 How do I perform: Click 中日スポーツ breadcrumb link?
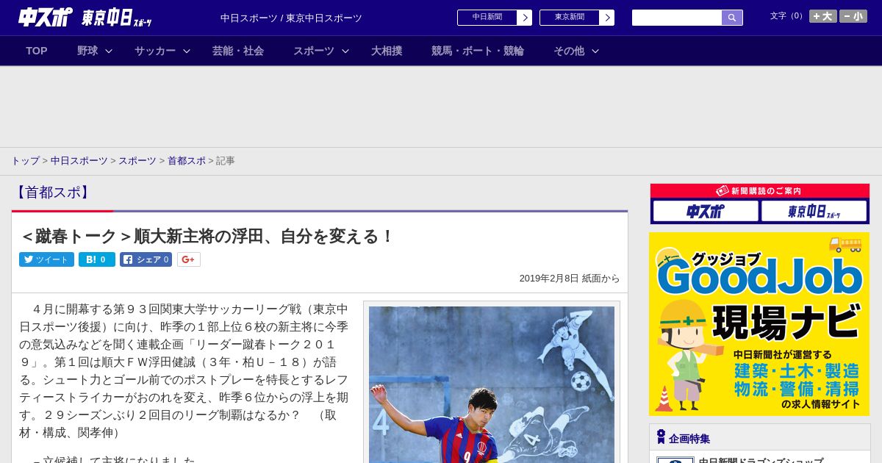[79, 160]
